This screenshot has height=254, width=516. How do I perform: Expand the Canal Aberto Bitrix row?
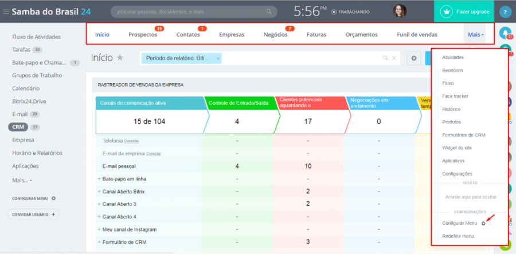pos(99,192)
